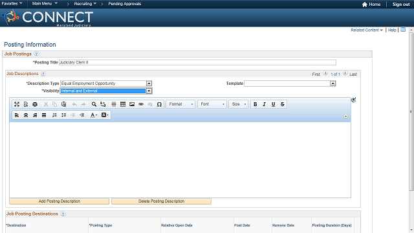Open the Recruiting menu
Image resolution: width=414 pixels, height=233 pixels.
(85, 4)
